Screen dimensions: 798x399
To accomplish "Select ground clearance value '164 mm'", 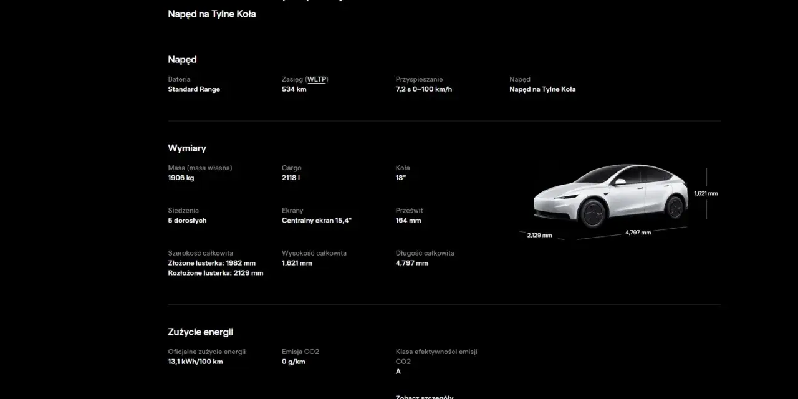I will [x=408, y=220].
